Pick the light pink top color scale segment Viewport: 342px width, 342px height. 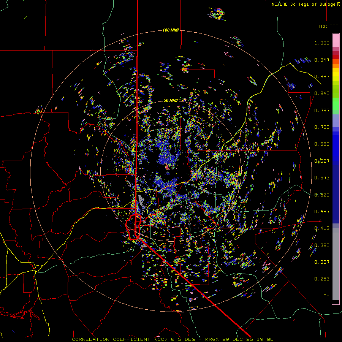tap(336, 40)
